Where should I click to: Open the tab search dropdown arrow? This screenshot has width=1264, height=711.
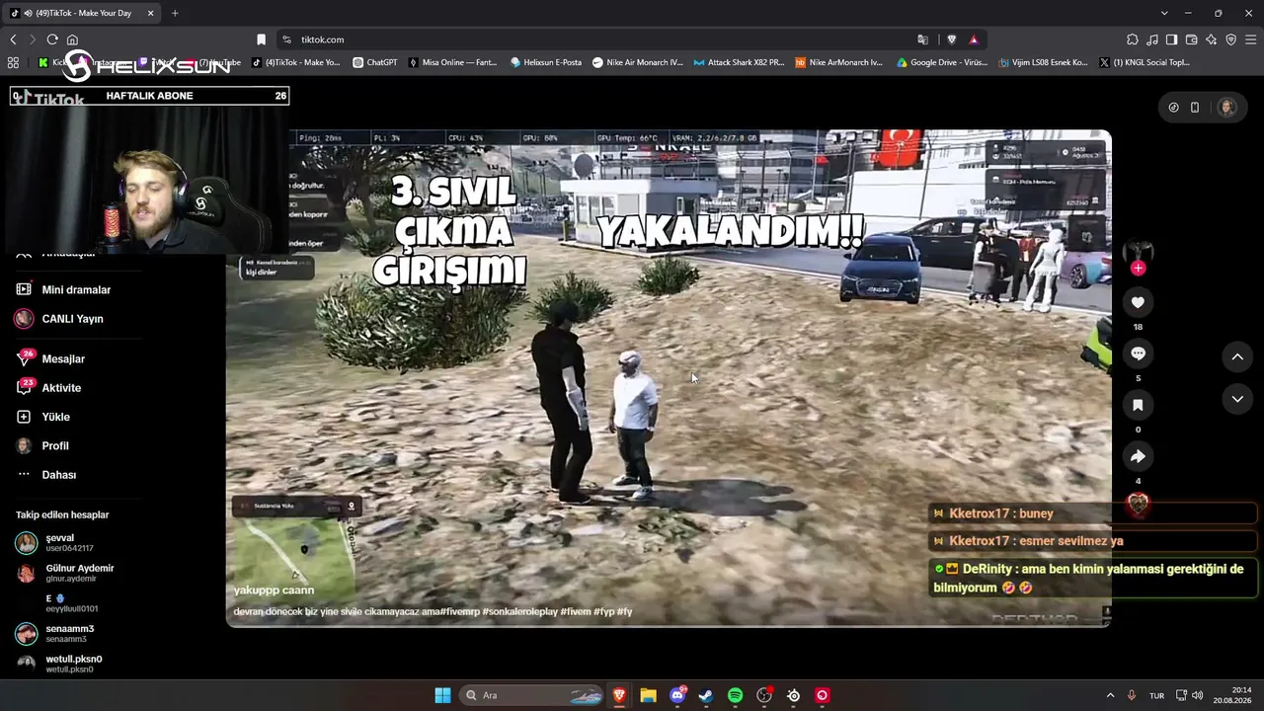coord(1164,13)
